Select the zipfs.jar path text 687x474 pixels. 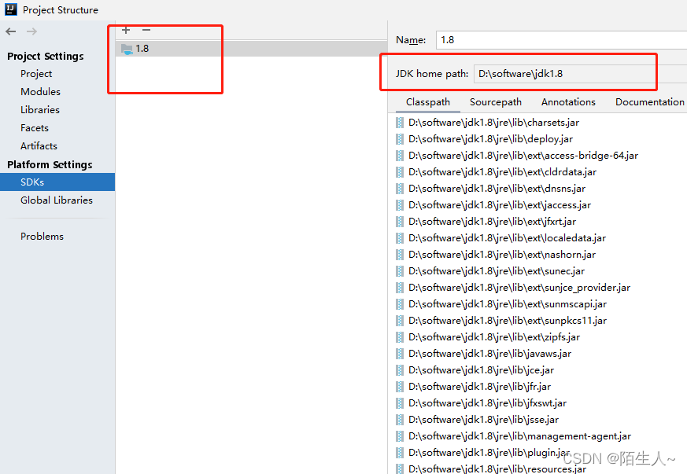(x=494, y=337)
